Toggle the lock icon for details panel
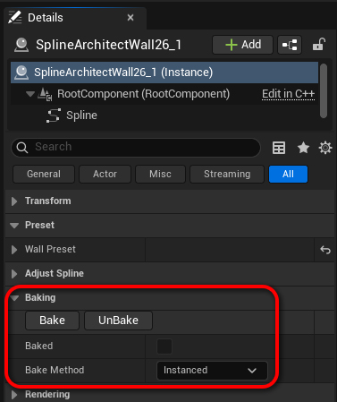The image size is (337, 402). [x=318, y=45]
